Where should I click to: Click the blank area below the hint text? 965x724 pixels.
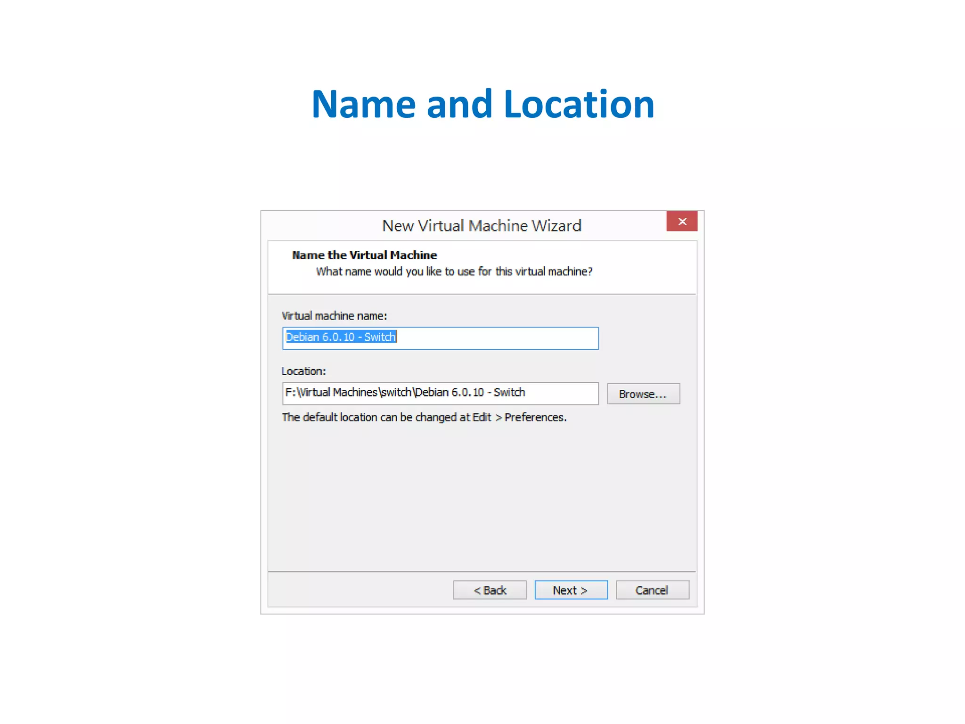coord(481,495)
